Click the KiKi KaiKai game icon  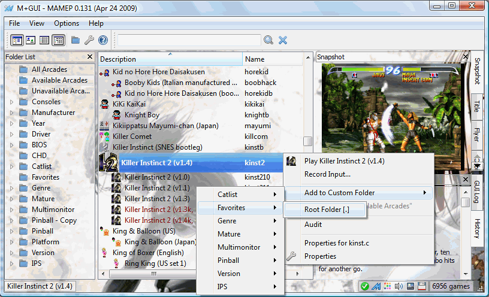click(x=104, y=104)
